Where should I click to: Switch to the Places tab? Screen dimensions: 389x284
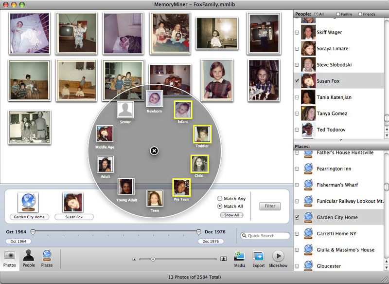pyautogui.click(x=47, y=258)
